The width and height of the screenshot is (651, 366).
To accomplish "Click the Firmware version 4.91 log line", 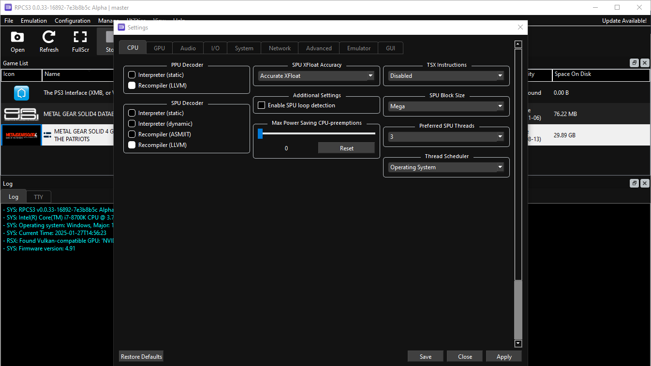I will click(x=39, y=249).
